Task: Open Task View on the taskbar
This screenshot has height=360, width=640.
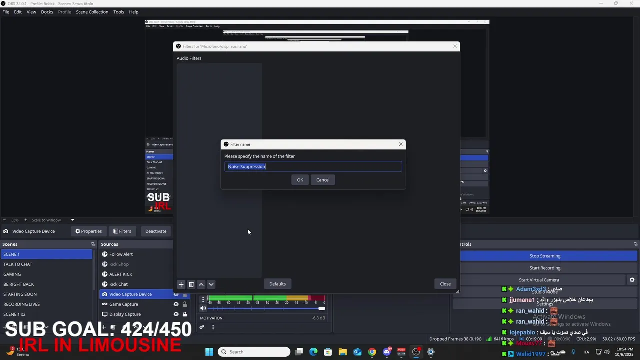Action: pyautogui.click(x=299, y=352)
